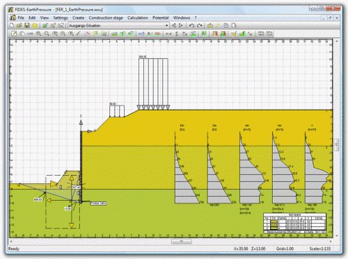
Task: Open the Calculation menu
Action: [x=138, y=17]
